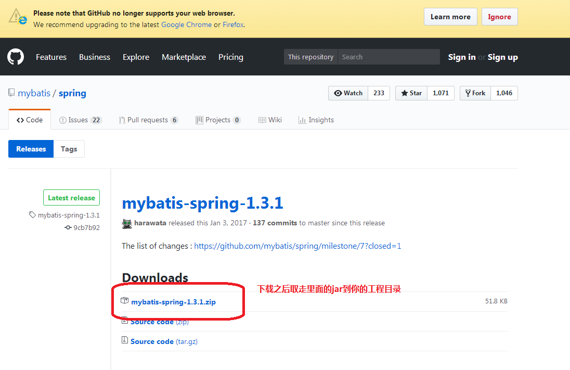This screenshot has width=570, height=370.
Task: Select the Releases button
Action: point(31,149)
